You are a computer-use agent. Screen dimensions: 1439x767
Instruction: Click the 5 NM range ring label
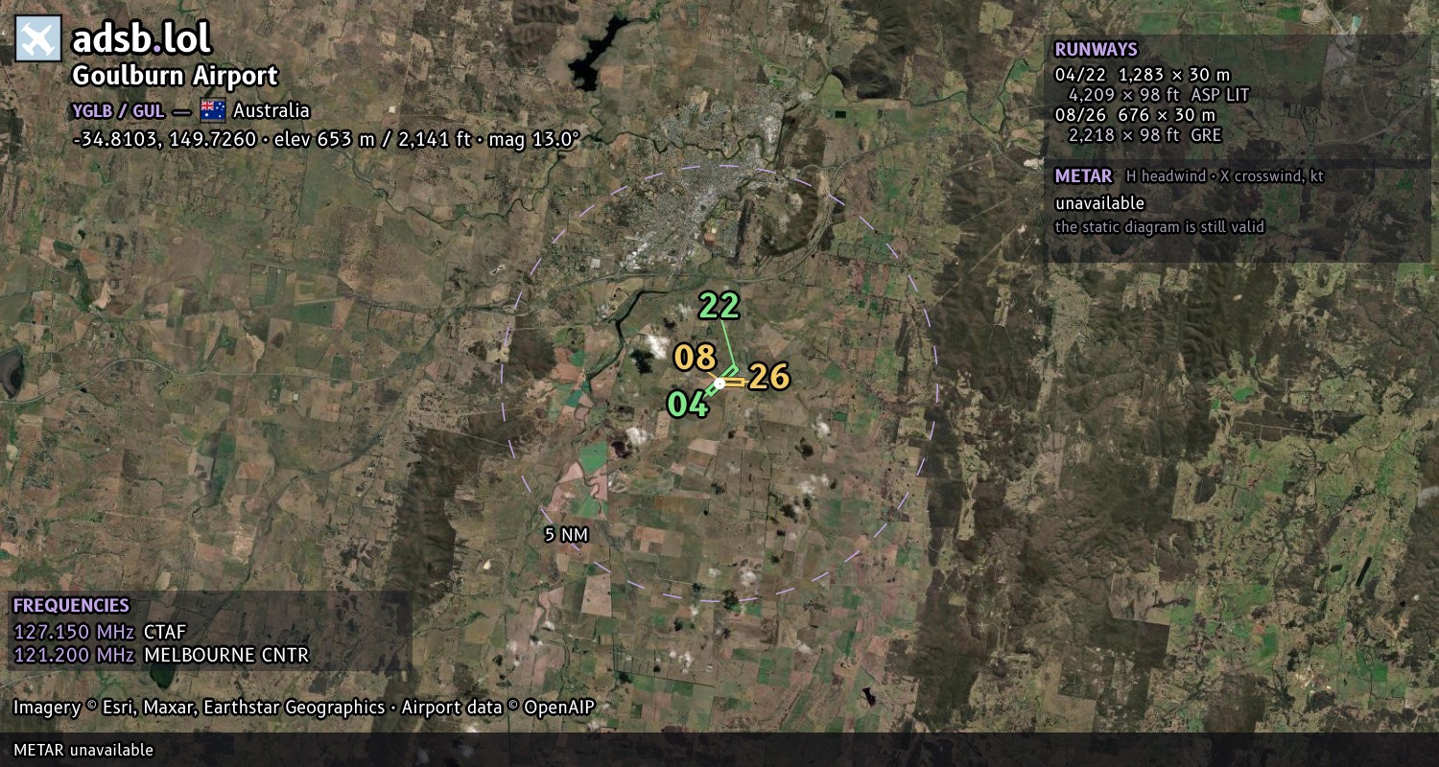(565, 535)
